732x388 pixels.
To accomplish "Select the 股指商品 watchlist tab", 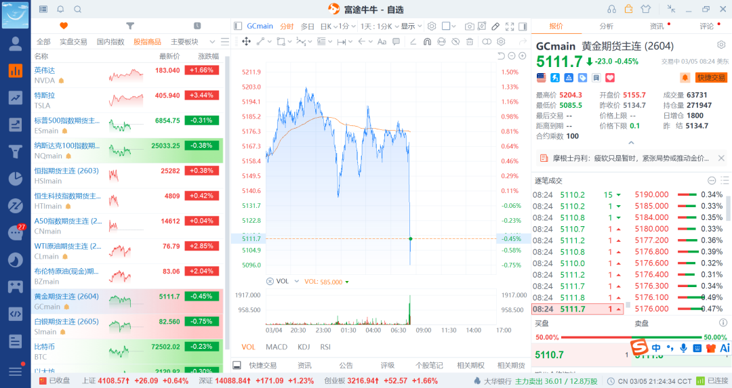I will pyautogui.click(x=147, y=41).
